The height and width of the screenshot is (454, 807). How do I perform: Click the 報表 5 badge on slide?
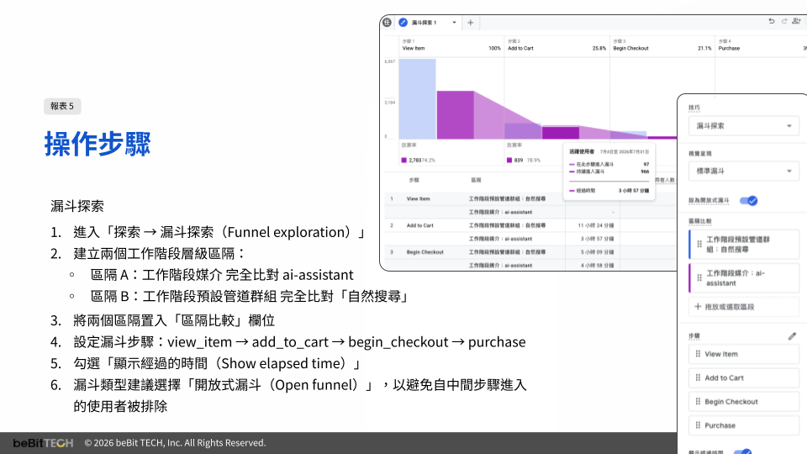[x=62, y=106]
